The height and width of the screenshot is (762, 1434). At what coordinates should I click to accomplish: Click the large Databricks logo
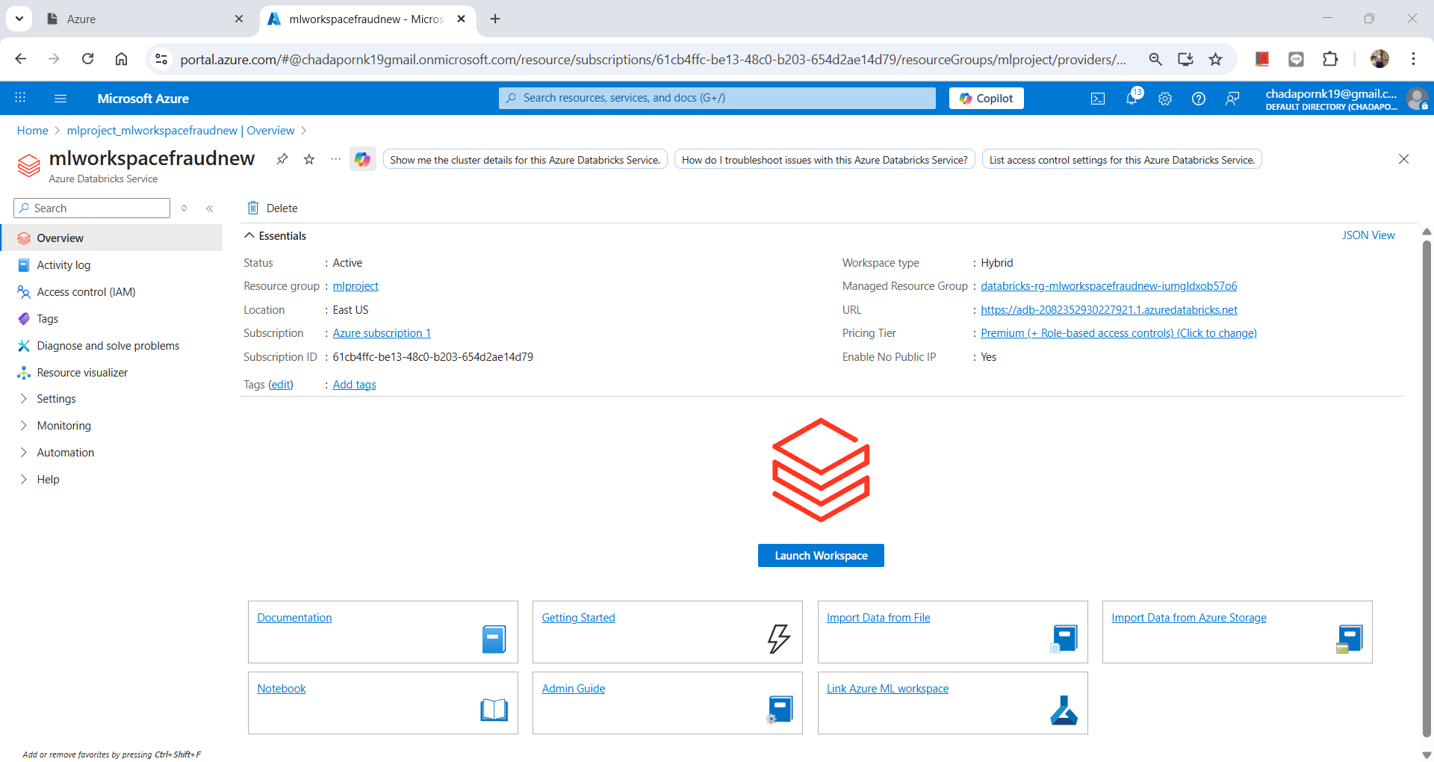(821, 470)
